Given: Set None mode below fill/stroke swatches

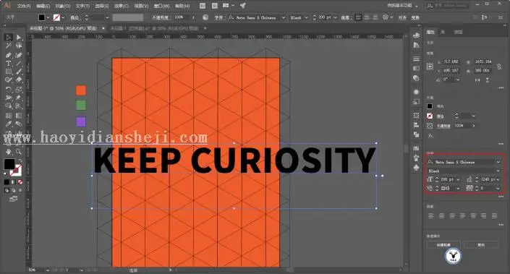Looking at the screenshot, I should 20,182.
